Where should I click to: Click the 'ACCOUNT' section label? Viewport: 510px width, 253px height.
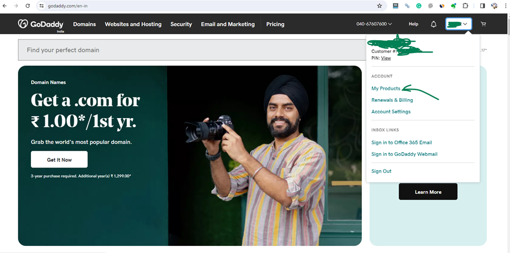point(382,76)
